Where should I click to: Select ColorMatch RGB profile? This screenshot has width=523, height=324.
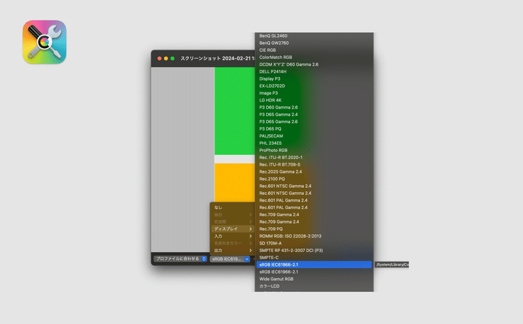coord(314,58)
